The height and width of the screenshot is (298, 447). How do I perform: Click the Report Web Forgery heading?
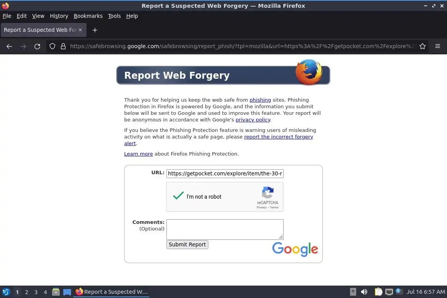pyautogui.click(x=177, y=75)
